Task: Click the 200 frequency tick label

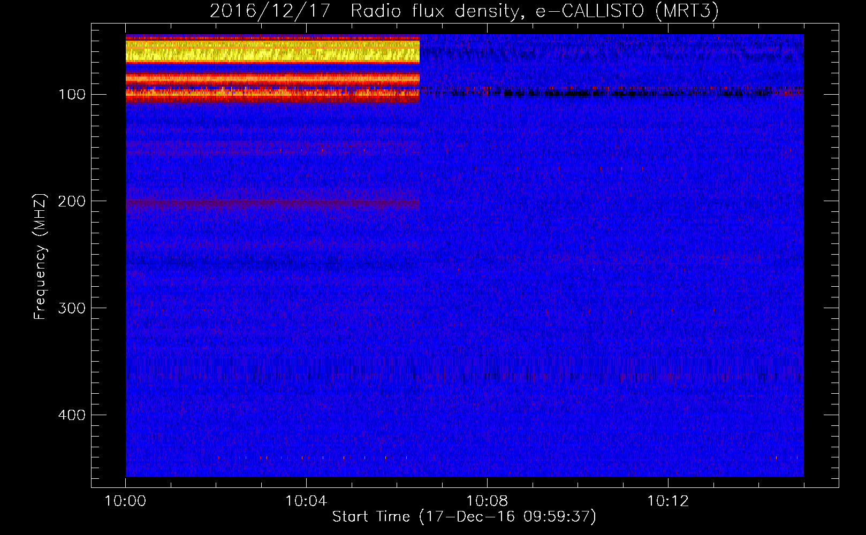Action: pyautogui.click(x=72, y=201)
